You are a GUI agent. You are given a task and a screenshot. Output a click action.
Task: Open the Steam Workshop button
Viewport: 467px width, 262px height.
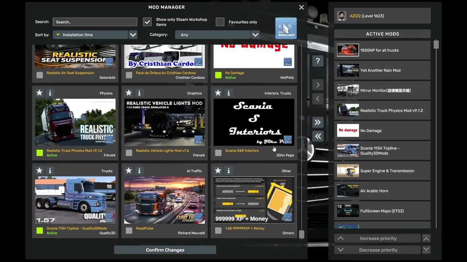tap(286, 28)
